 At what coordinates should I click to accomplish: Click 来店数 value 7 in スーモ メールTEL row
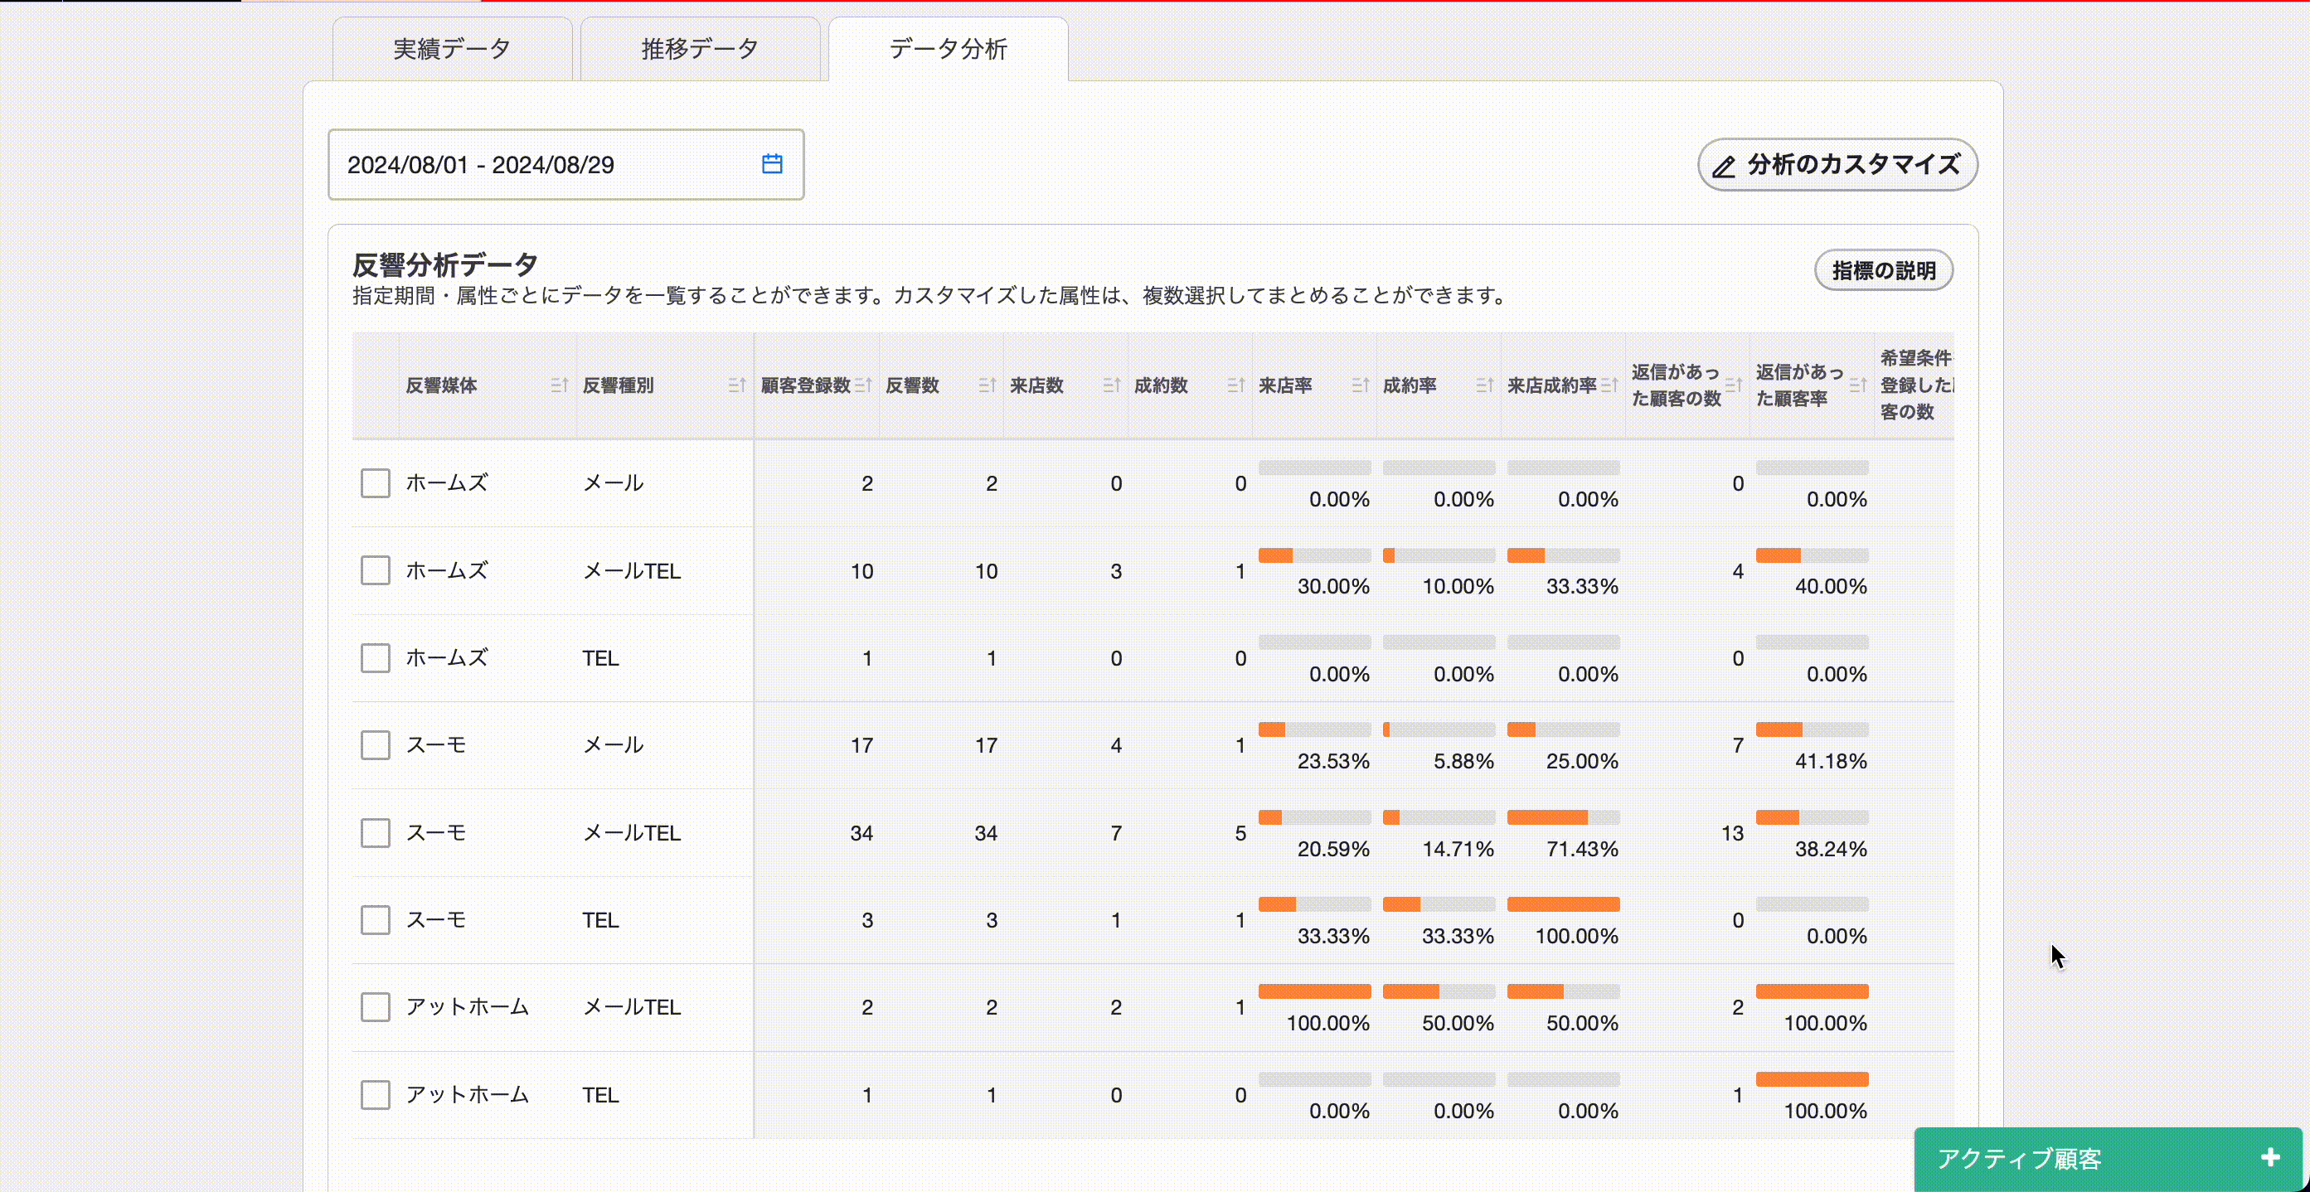pos(1116,834)
